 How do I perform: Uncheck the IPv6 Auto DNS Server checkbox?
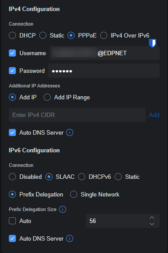coord(12,238)
